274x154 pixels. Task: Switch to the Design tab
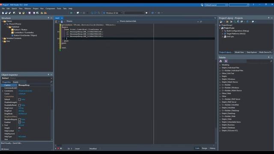pos(205,148)
